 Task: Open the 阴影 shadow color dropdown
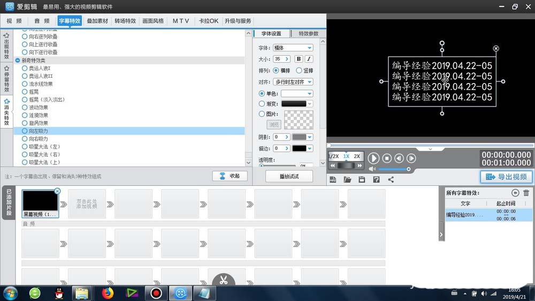309,137
